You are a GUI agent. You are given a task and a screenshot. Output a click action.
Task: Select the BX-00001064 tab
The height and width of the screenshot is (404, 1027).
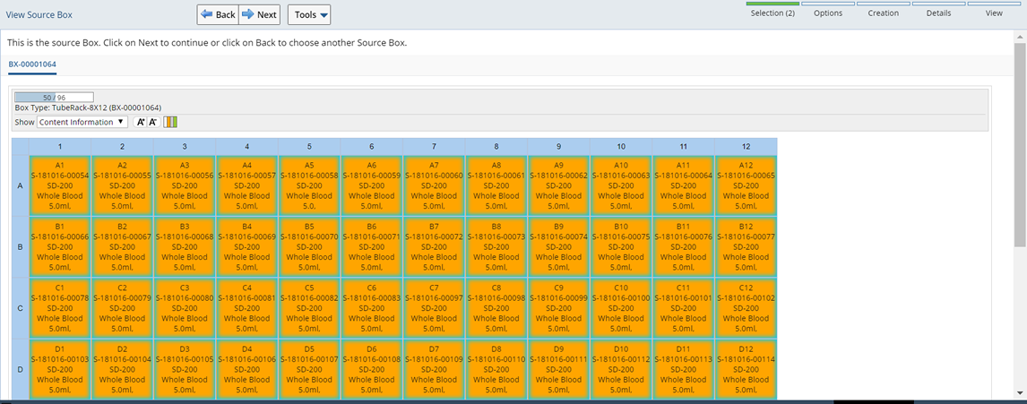33,64
